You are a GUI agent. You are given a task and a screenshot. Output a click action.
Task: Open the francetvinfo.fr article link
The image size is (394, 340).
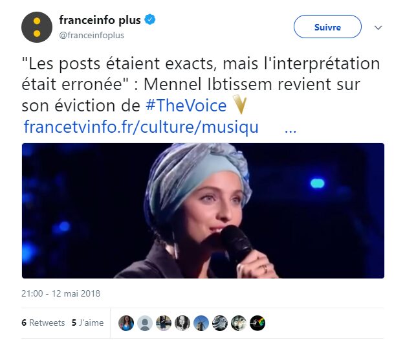141,127
